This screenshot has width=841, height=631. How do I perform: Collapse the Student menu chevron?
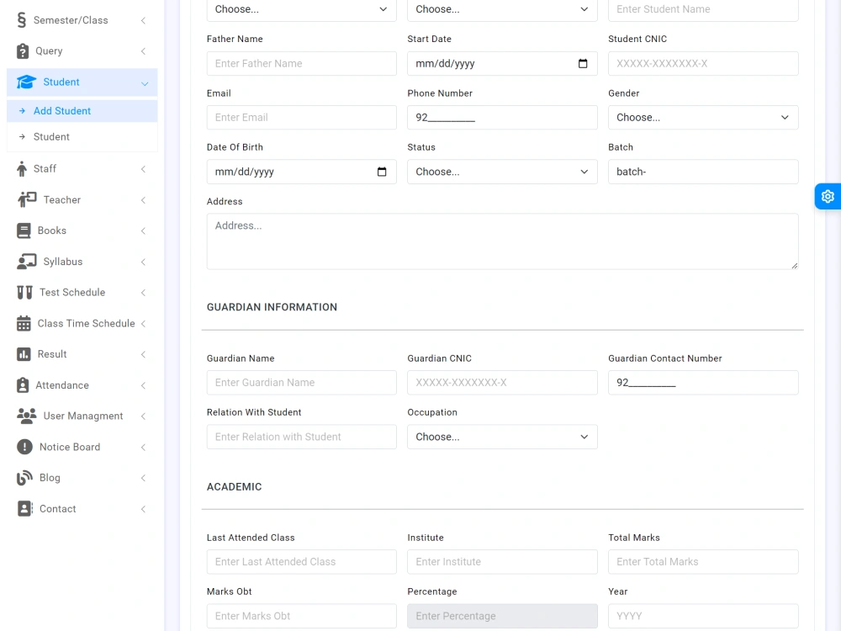(145, 83)
